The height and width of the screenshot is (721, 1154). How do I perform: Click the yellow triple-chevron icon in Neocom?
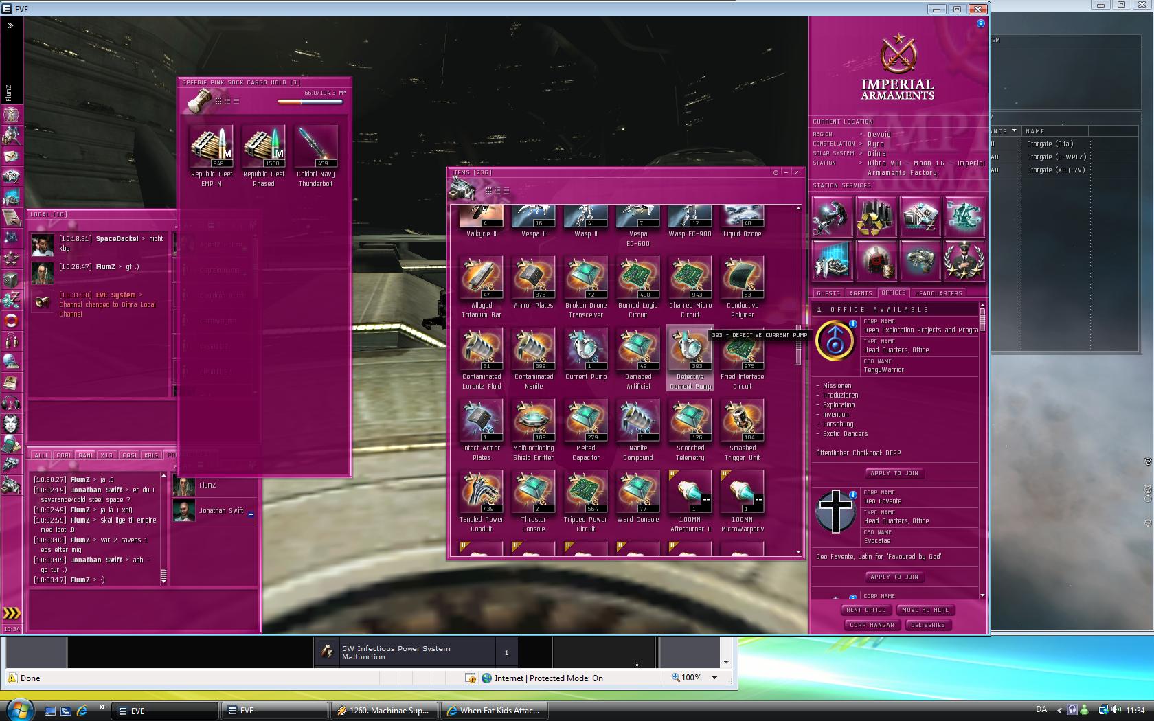coord(12,613)
